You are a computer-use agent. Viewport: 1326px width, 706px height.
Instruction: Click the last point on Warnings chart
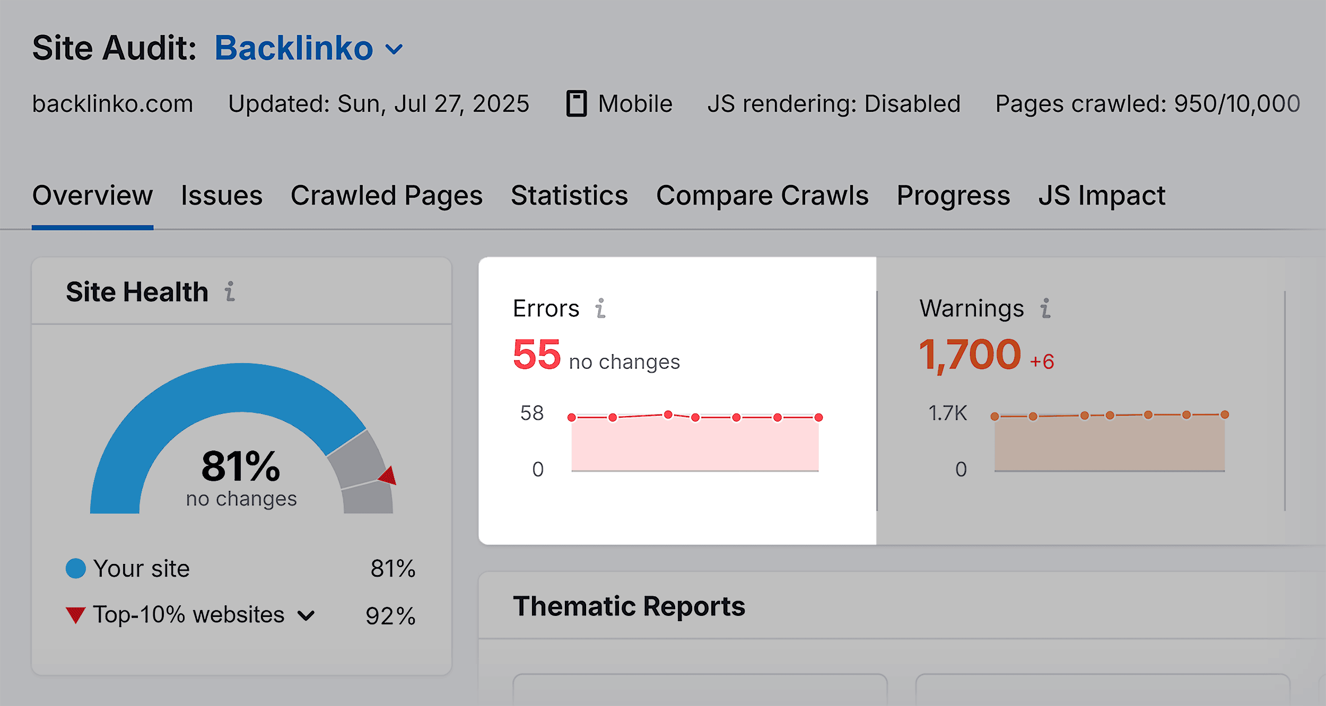click(x=1225, y=414)
